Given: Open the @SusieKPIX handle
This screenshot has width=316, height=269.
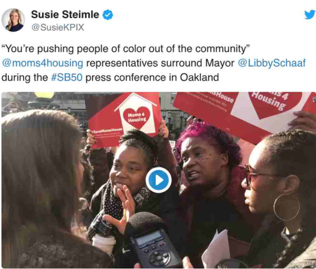Looking at the screenshot, I should click(x=58, y=27).
